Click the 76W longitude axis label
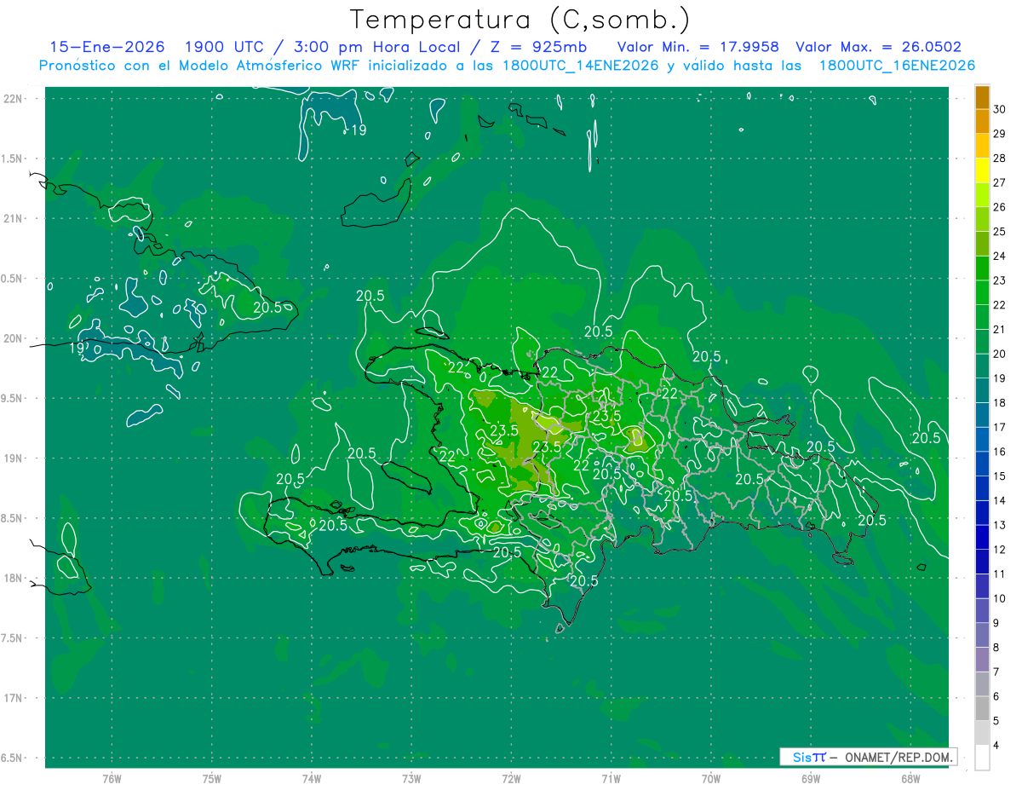Viewport: 1022px width, 790px height. [x=112, y=778]
